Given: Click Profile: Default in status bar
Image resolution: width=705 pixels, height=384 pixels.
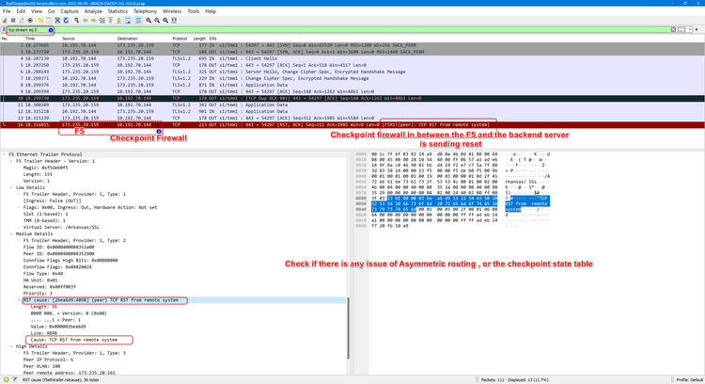Looking at the screenshot, I should pos(690,380).
